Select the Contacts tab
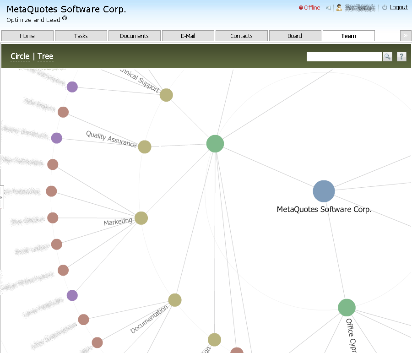 pos(242,36)
